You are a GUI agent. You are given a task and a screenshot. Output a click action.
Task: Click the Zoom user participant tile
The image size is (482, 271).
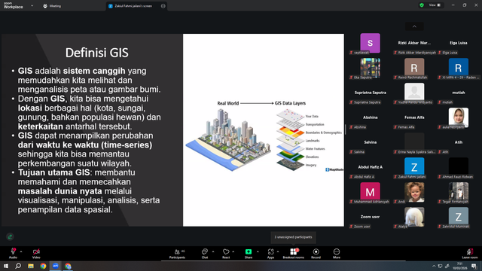click(370, 218)
